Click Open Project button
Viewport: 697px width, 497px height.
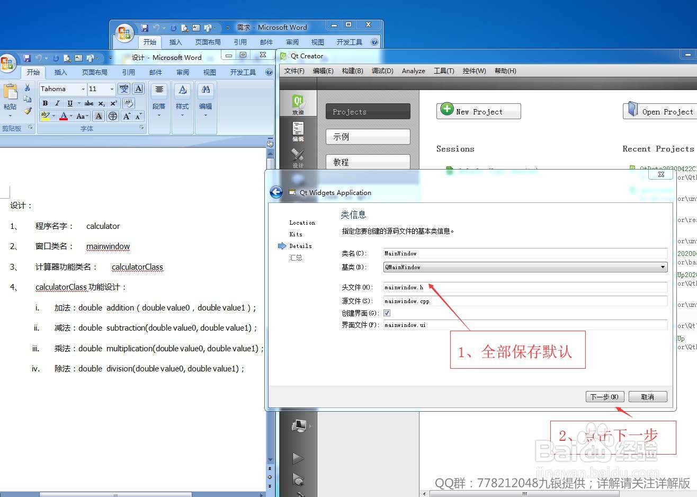pyautogui.click(x=661, y=111)
